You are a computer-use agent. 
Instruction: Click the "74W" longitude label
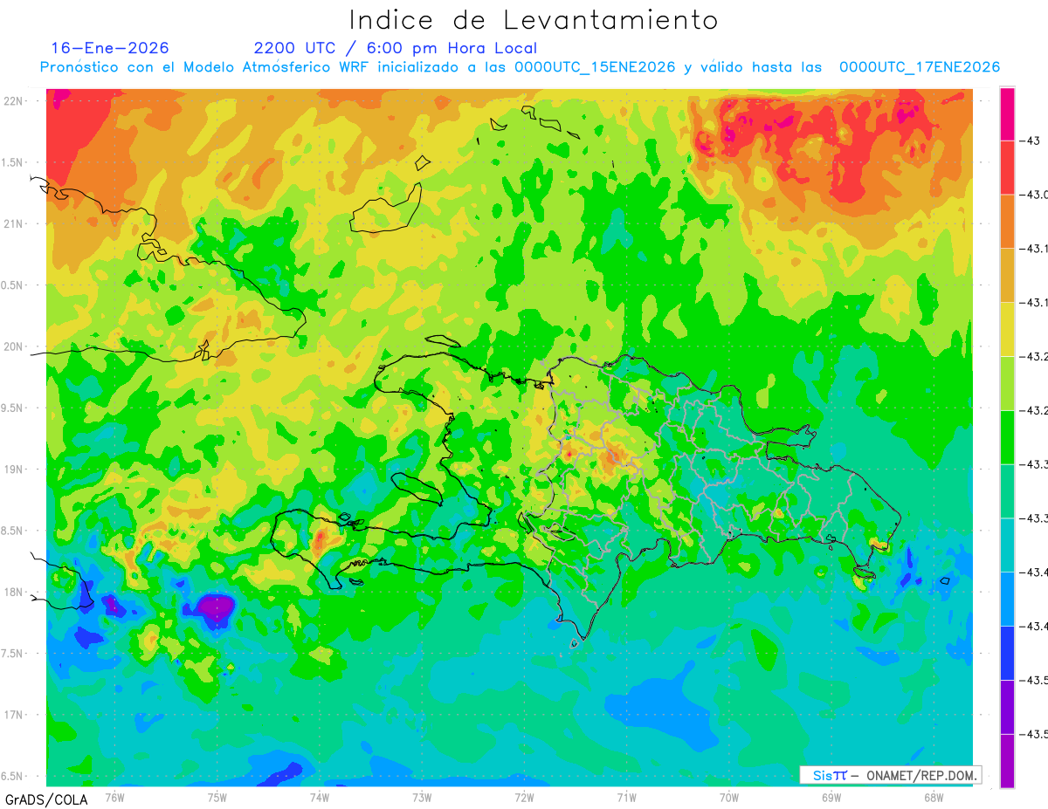coord(320,797)
